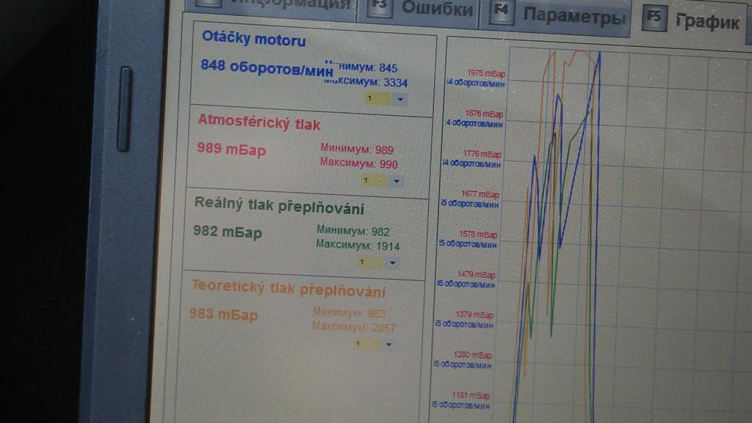752x423 pixels.
Task: Open the Параметры tab label
Action: click(576, 16)
